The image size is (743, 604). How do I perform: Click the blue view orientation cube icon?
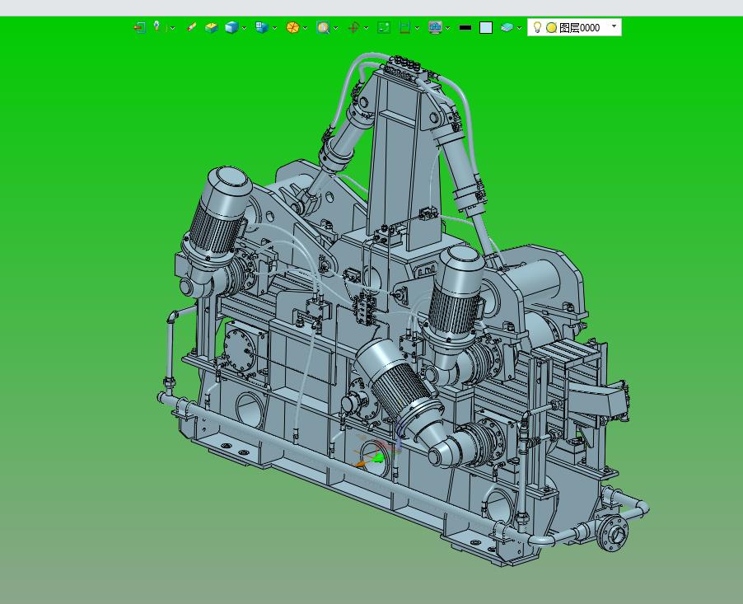262,27
